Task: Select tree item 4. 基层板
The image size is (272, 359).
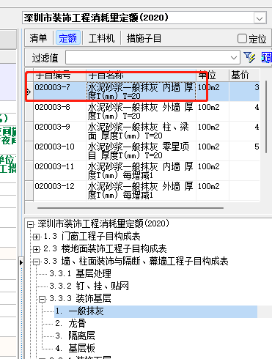Action: click(x=75, y=348)
